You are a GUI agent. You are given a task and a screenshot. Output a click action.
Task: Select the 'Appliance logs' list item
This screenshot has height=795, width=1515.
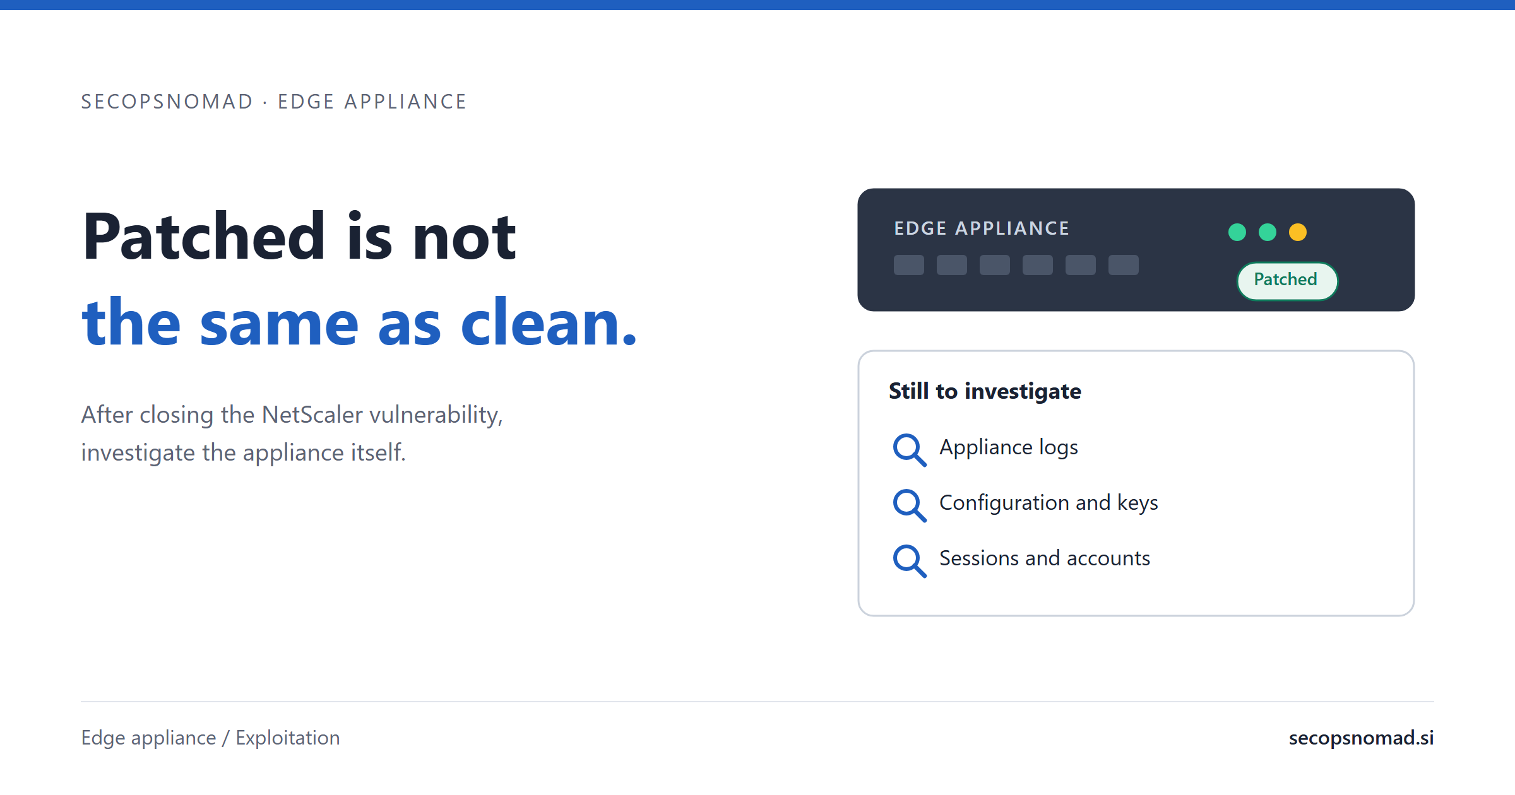click(x=1009, y=447)
